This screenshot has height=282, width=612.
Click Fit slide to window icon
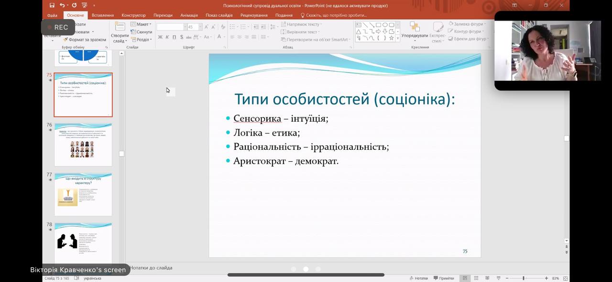tap(566, 278)
